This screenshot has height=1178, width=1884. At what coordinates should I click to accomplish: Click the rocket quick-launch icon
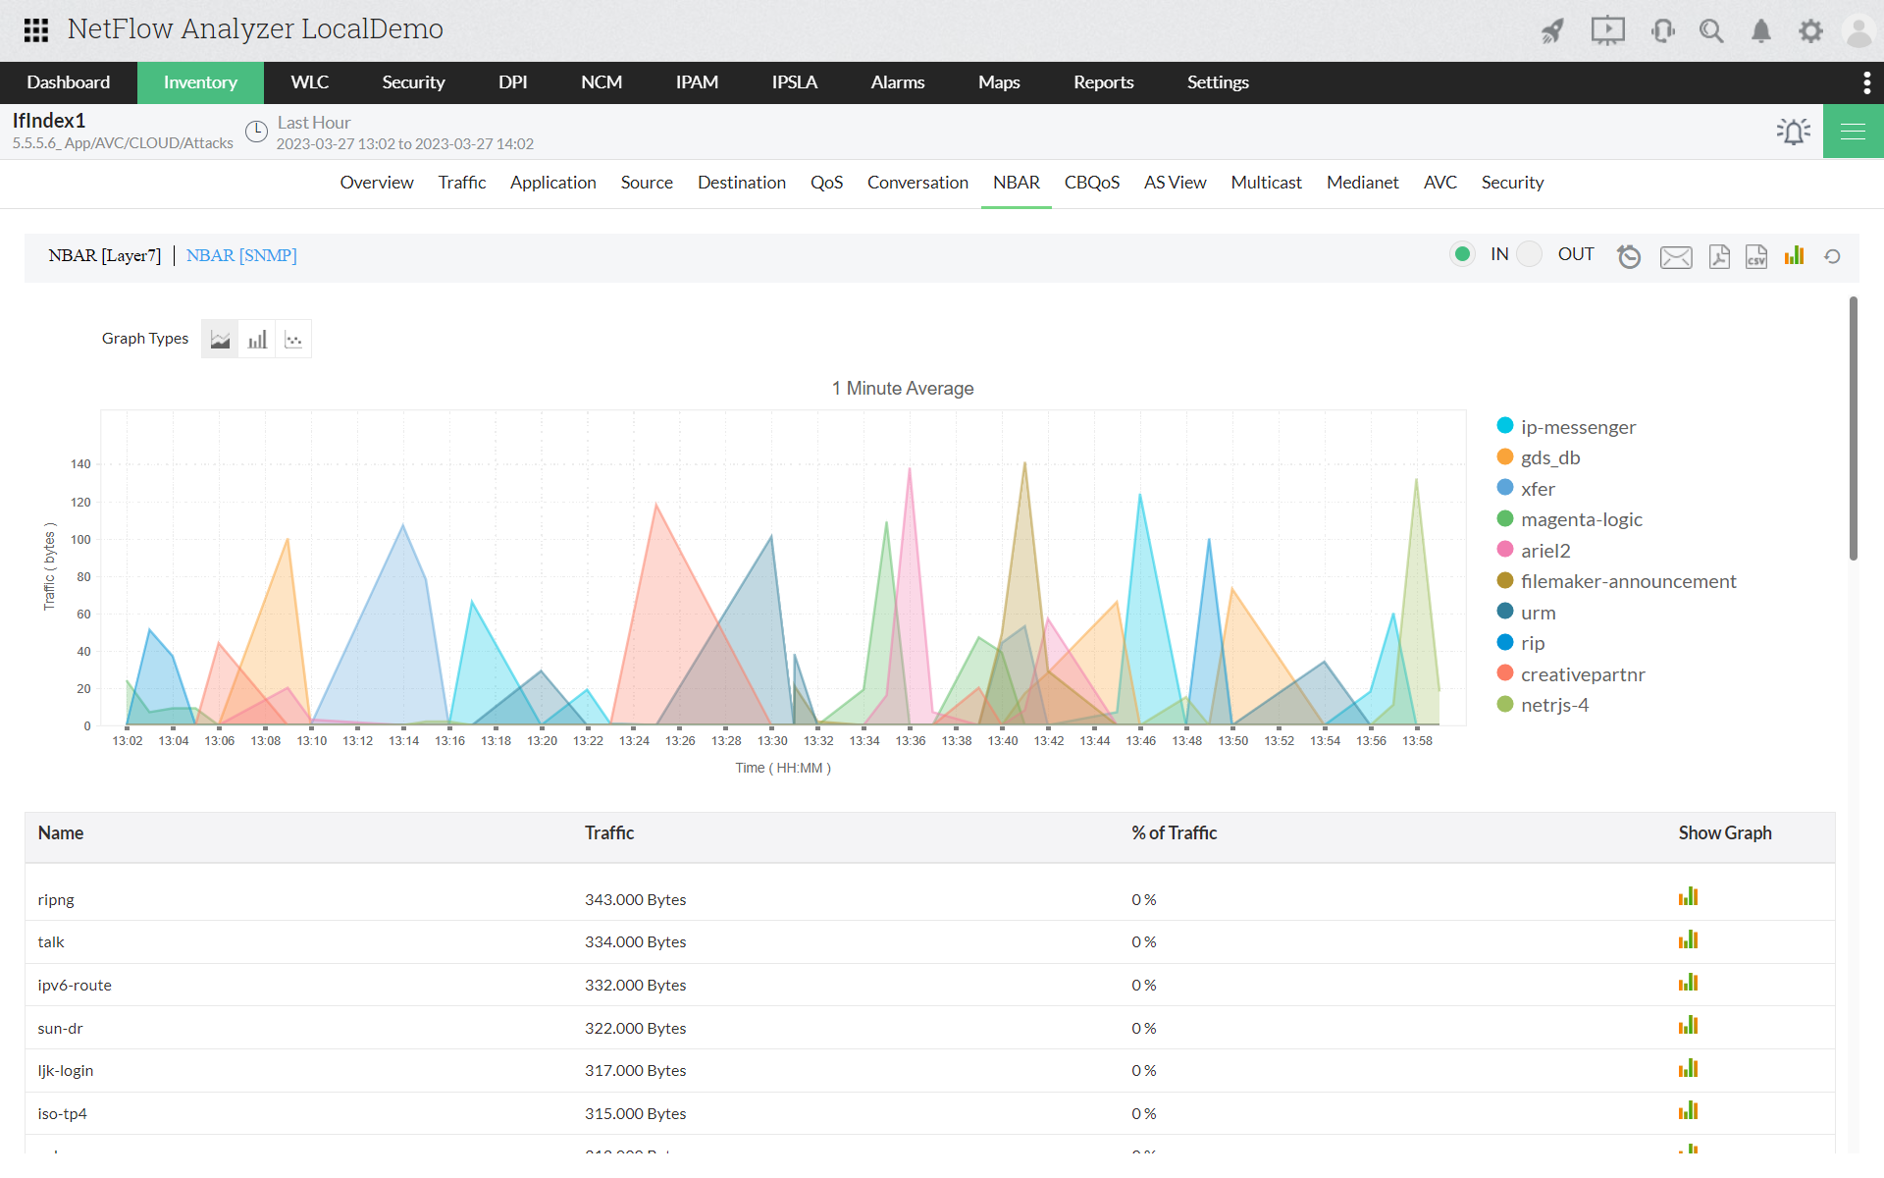coord(1552,31)
